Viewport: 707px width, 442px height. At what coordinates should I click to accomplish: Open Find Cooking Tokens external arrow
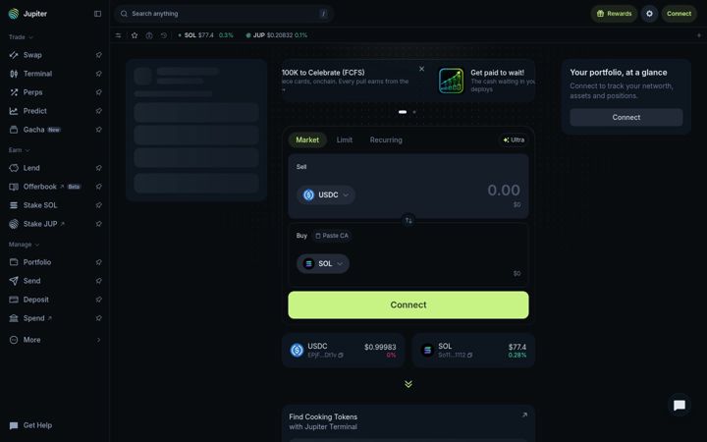click(x=524, y=414)
